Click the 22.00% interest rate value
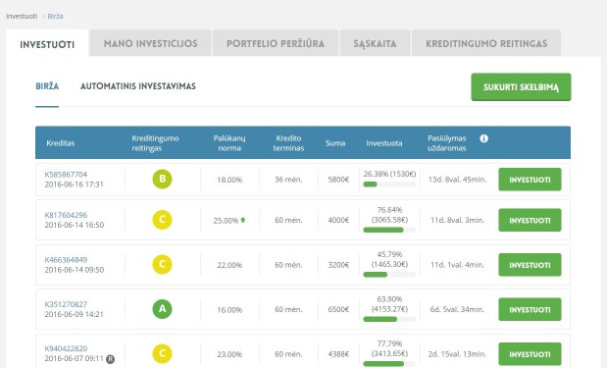 (x=229, y=265)
